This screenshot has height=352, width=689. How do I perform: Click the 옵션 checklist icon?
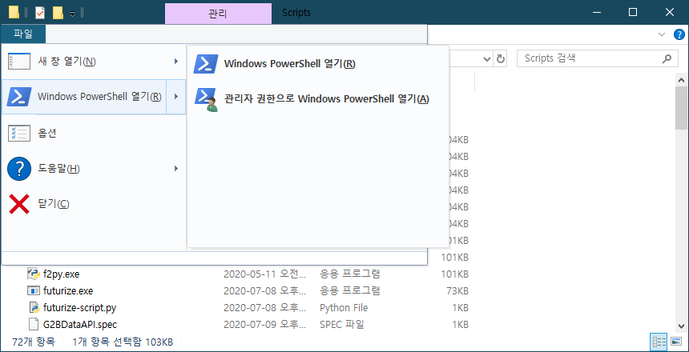pyautogui.click(x=19, y=133)
